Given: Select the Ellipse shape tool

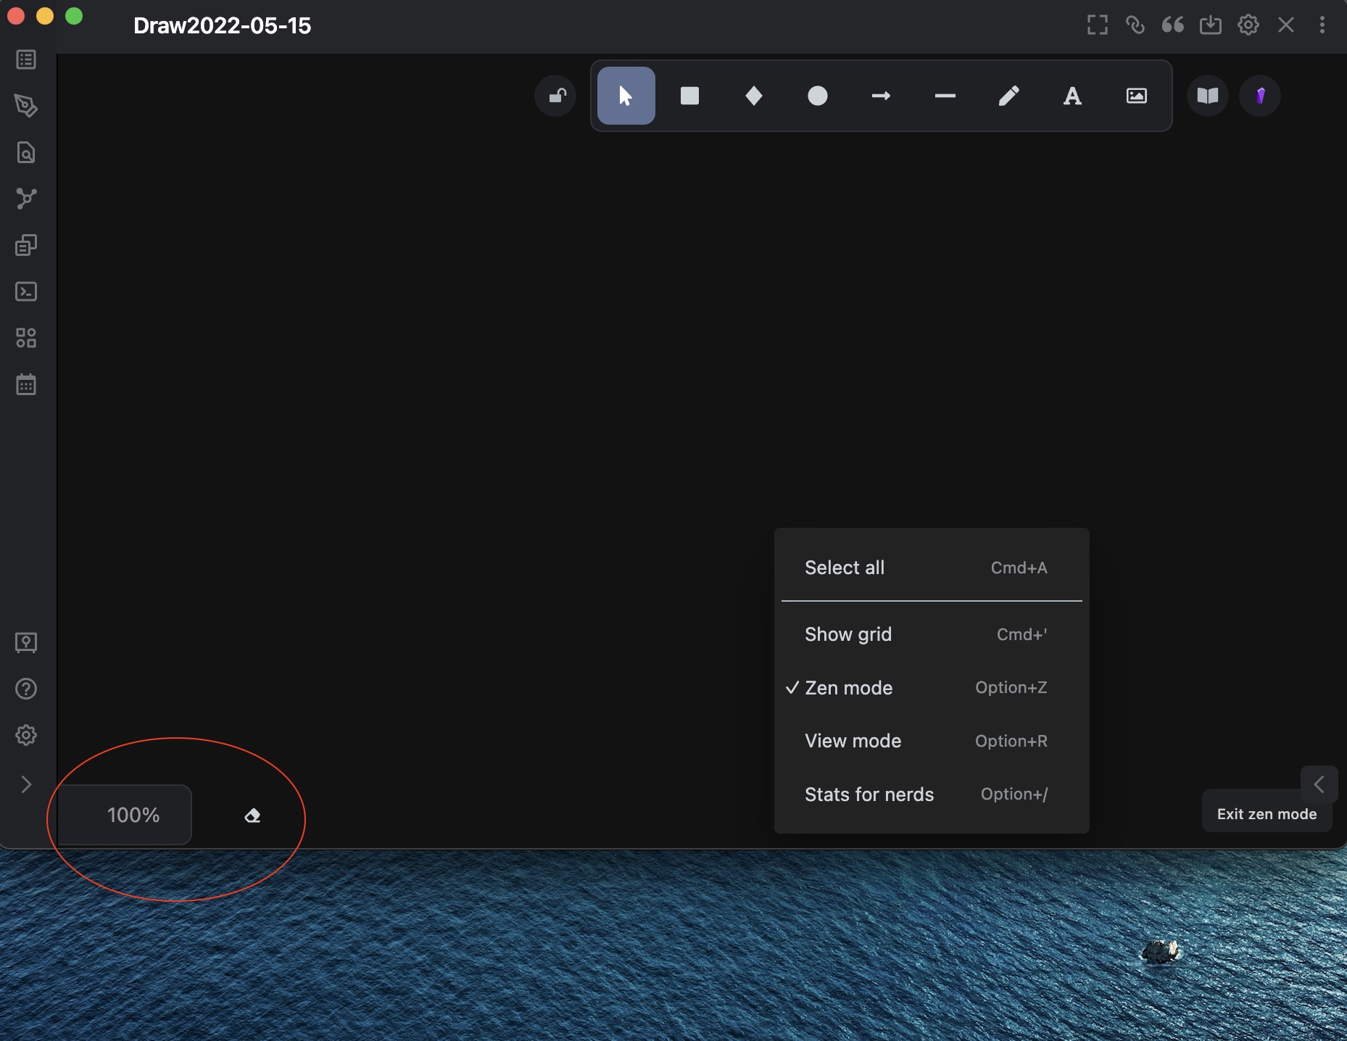Looking at the screenshot, I should 817,96.
